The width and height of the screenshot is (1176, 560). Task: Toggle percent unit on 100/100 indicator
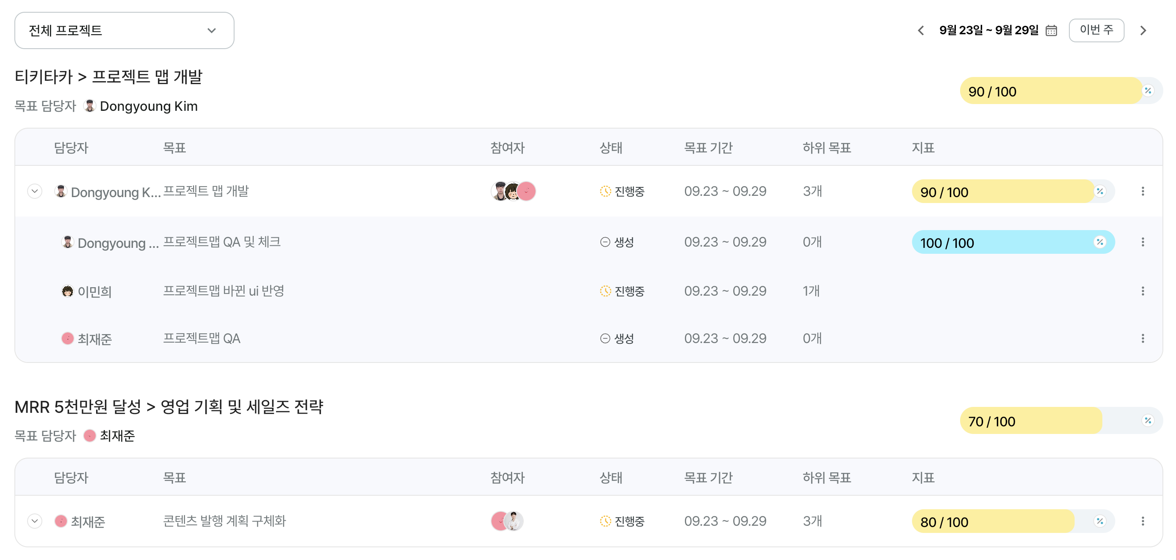1100,242
